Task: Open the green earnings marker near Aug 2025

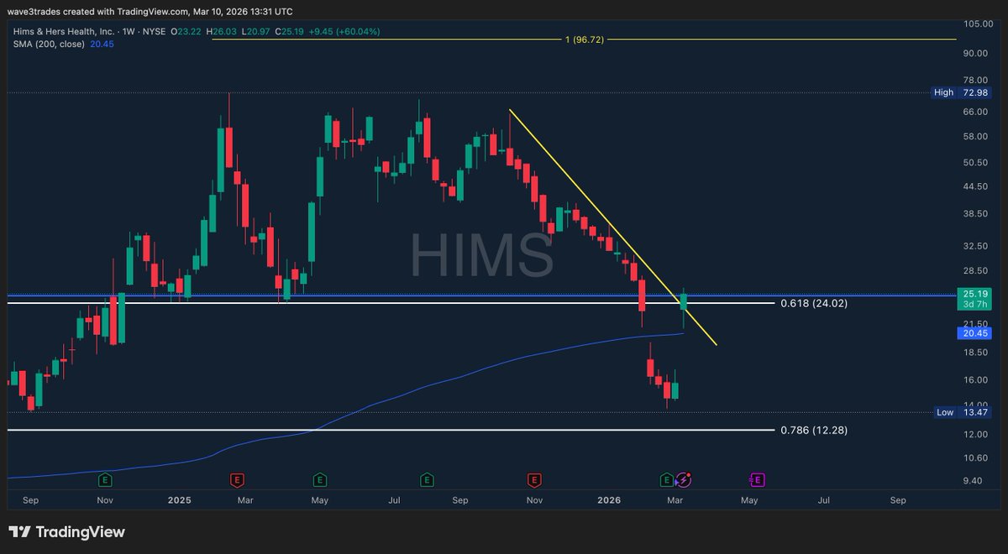Action: pyautogui.click(x=427, y=480)
